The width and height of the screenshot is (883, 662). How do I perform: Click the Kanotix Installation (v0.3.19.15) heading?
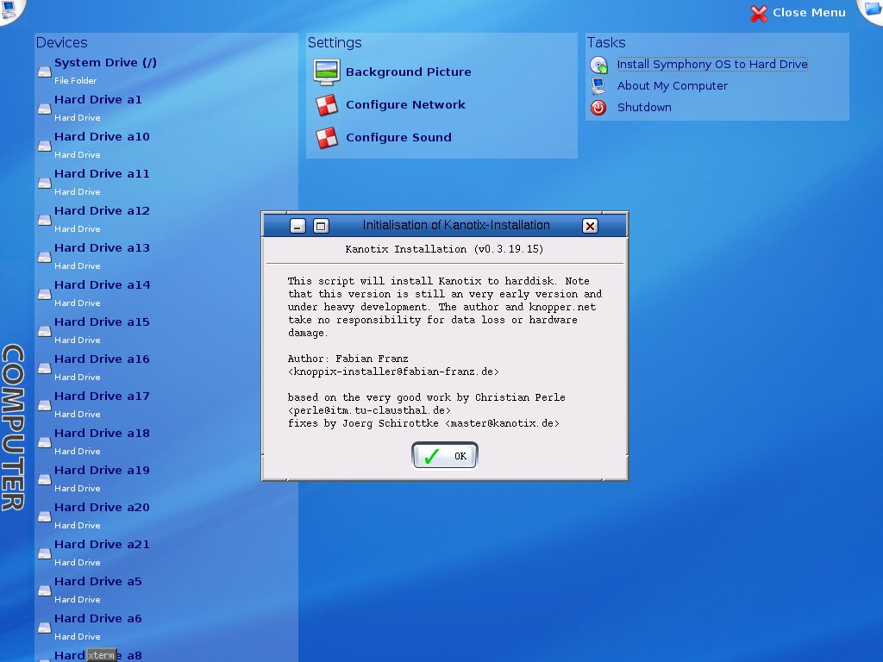[444, 249]
